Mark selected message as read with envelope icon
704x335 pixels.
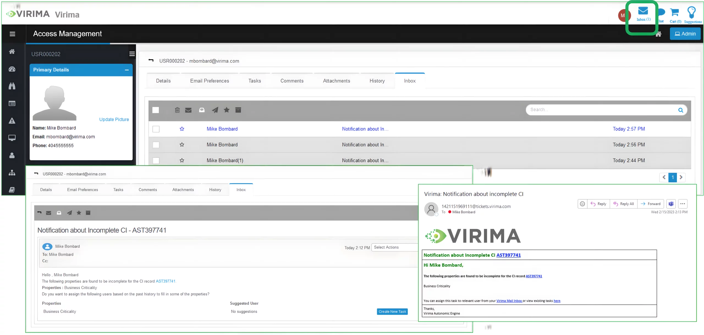(188, 110)
